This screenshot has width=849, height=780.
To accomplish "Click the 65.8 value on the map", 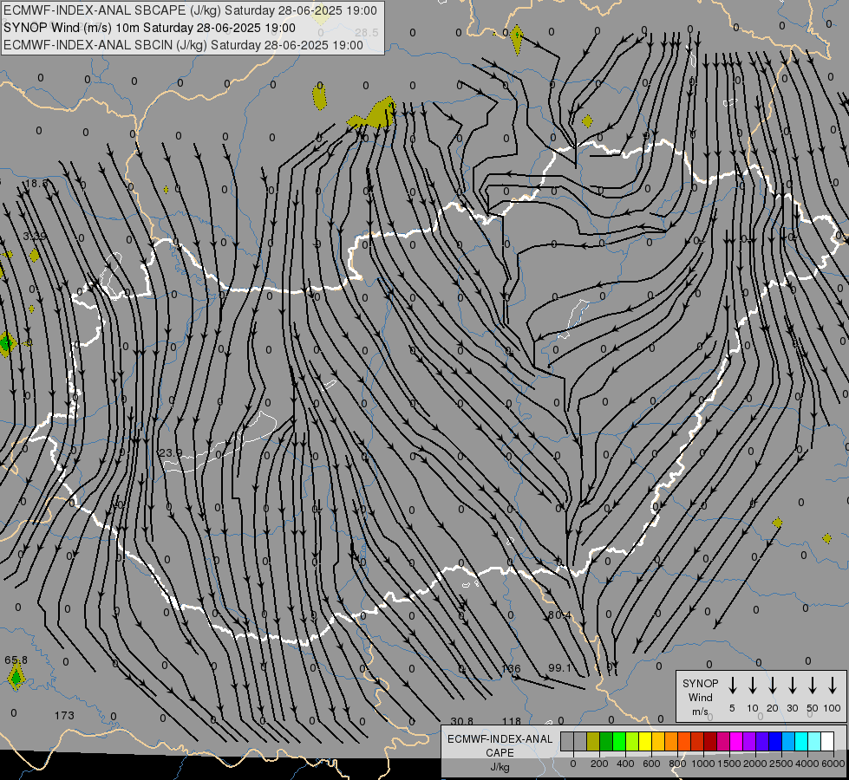I will [x=16, y=660].
